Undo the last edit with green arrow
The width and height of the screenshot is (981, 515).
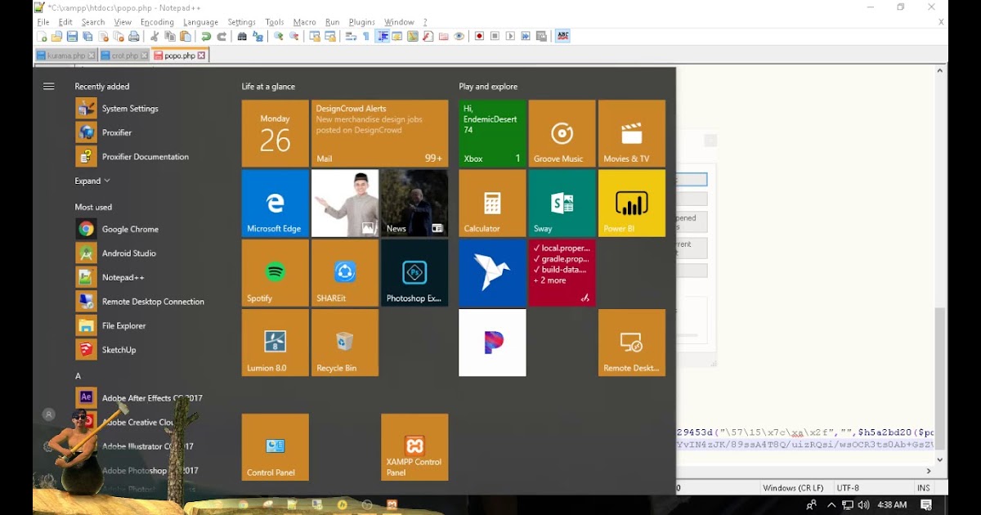click(206, 36)
